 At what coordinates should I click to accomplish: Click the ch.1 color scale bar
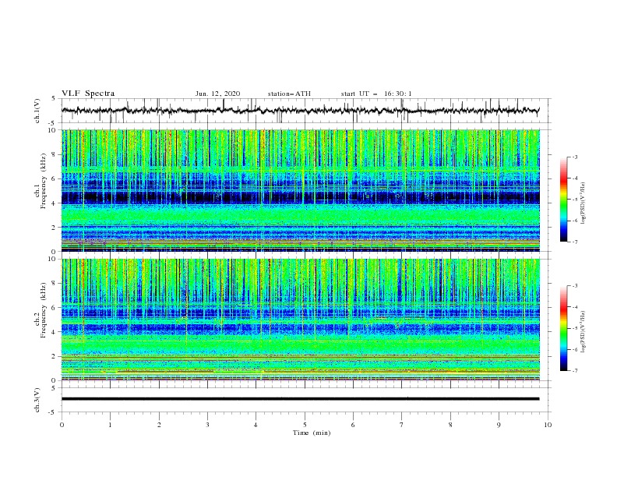pyautogui.click(x=563, y=200)
